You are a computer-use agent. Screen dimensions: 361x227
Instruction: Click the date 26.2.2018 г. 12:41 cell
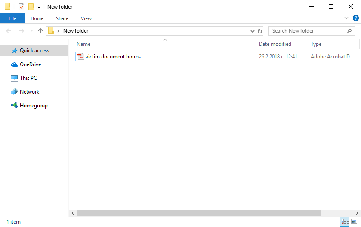point(278,57)
